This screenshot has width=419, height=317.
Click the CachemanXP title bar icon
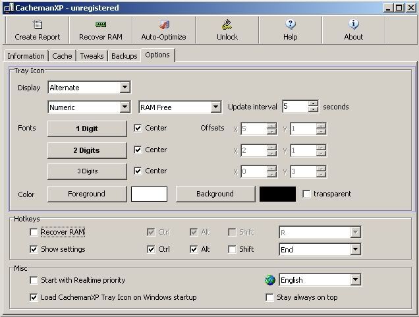click(x=8, y=7)
